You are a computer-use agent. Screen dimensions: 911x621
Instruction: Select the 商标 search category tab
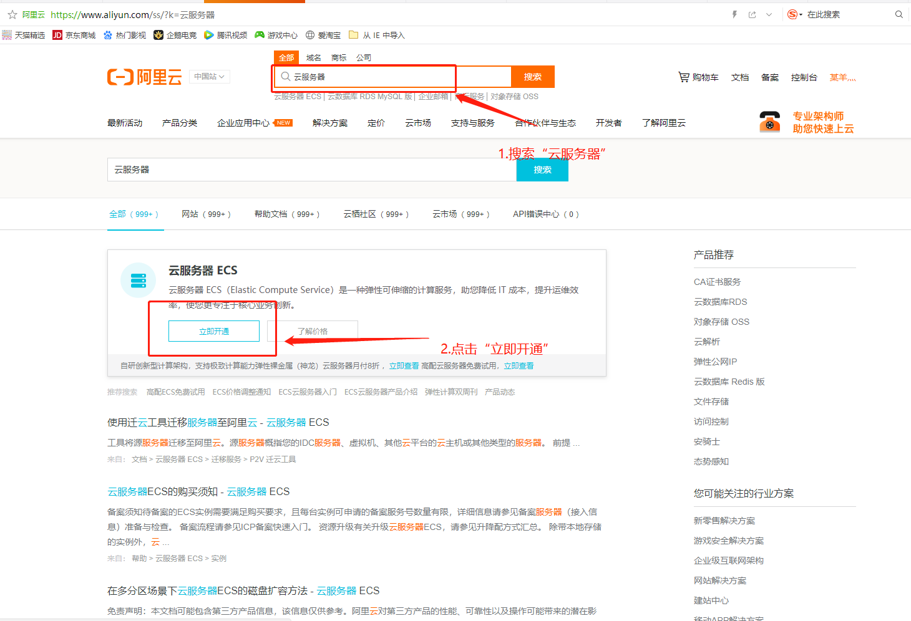[339, 57]
